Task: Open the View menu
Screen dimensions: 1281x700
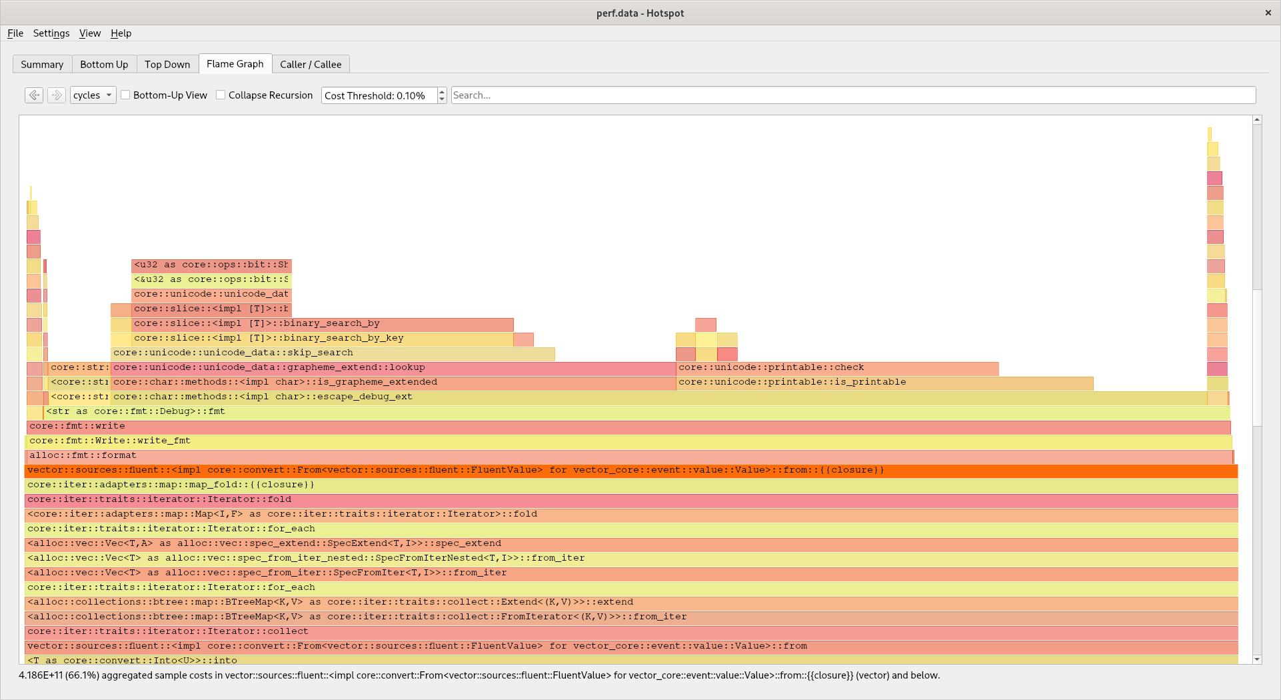Action: pyautogui.click(x=90, y=33)
